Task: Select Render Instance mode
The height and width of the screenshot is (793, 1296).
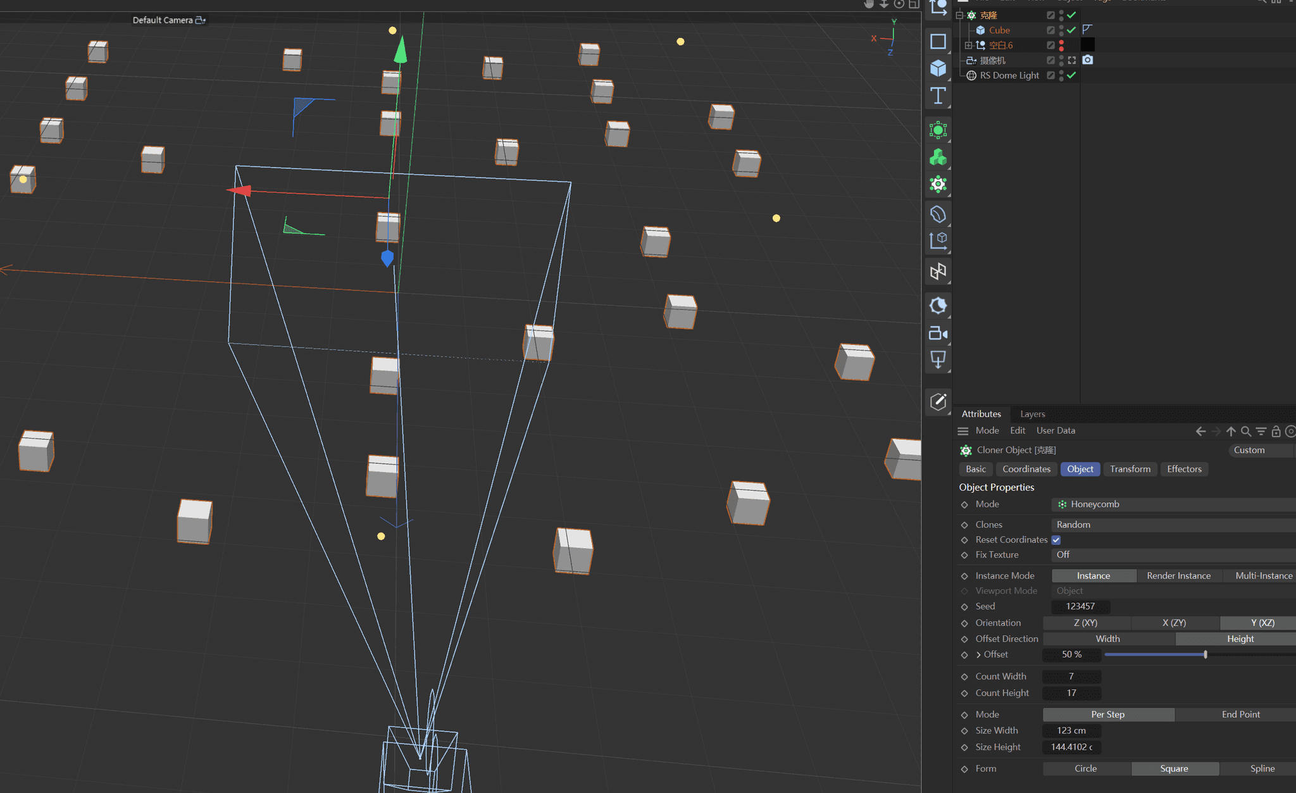Action: [1178, 576]
